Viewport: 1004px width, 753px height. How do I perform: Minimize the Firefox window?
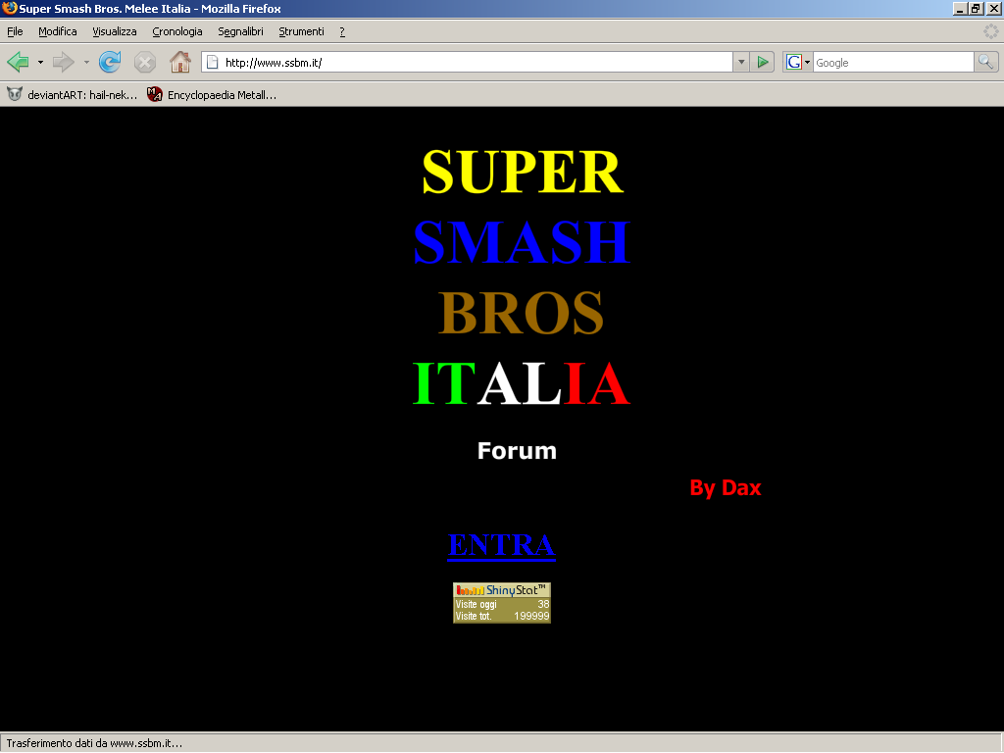click(960, 8)
